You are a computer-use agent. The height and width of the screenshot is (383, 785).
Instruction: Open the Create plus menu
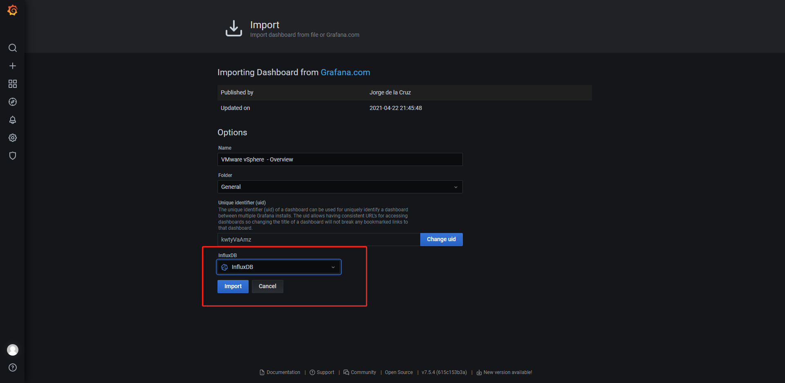pos(13,66)
